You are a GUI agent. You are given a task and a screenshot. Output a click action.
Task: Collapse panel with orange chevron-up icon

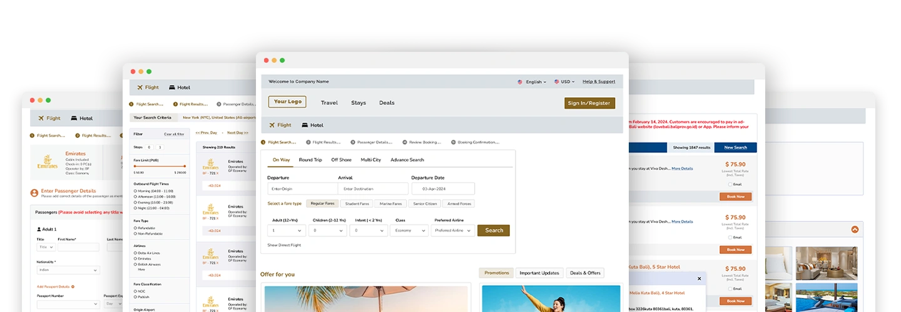pyautogui.click(x=855, y=230)
